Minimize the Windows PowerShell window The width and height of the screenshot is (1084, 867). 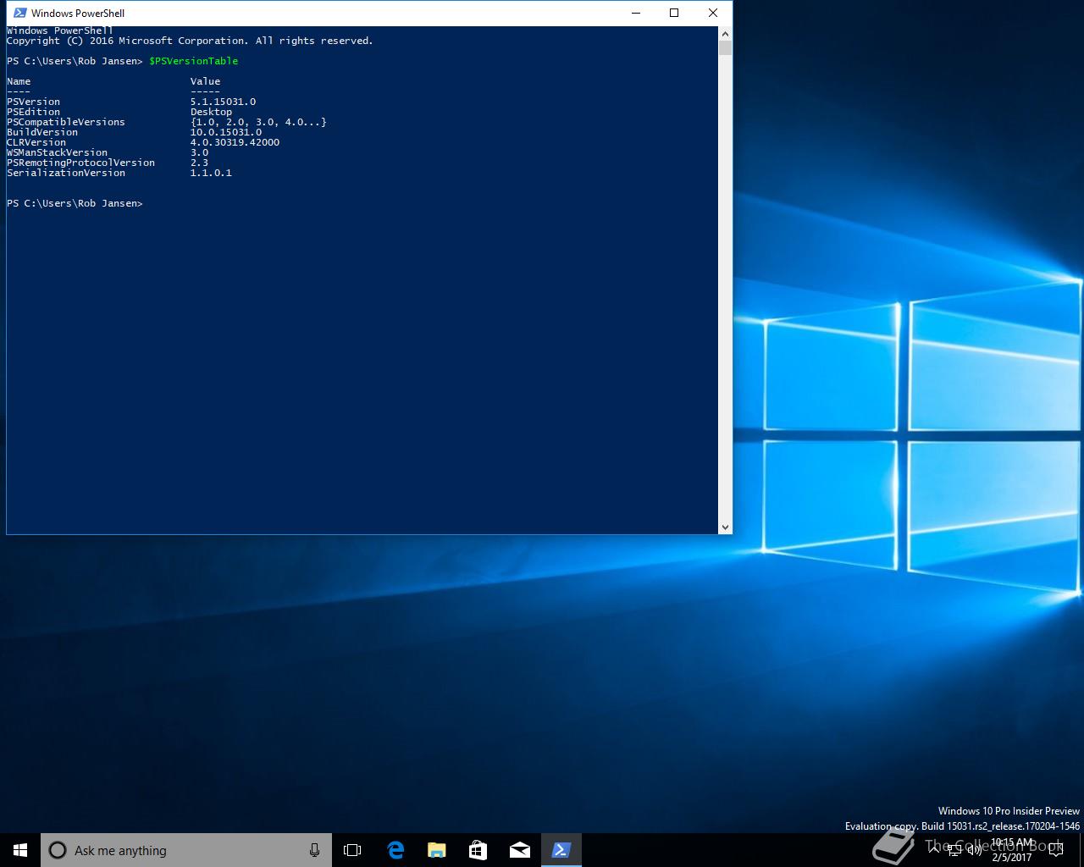tap(635, 13)
